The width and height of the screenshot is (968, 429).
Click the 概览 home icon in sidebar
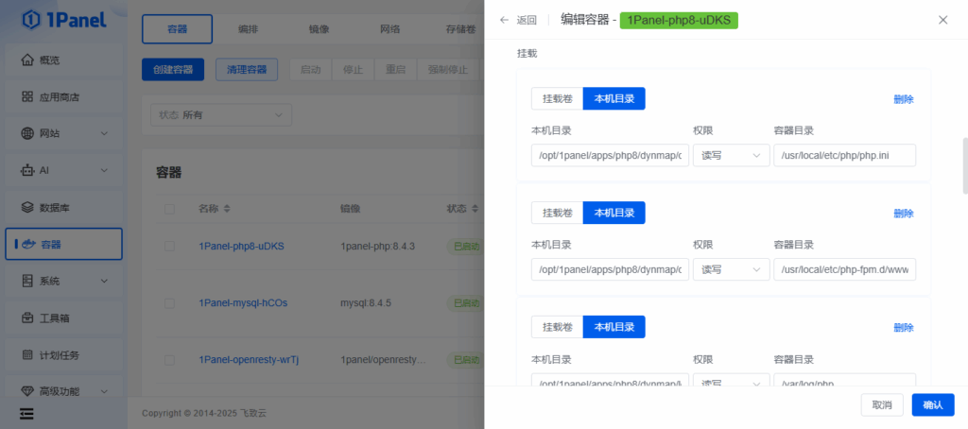27,60
